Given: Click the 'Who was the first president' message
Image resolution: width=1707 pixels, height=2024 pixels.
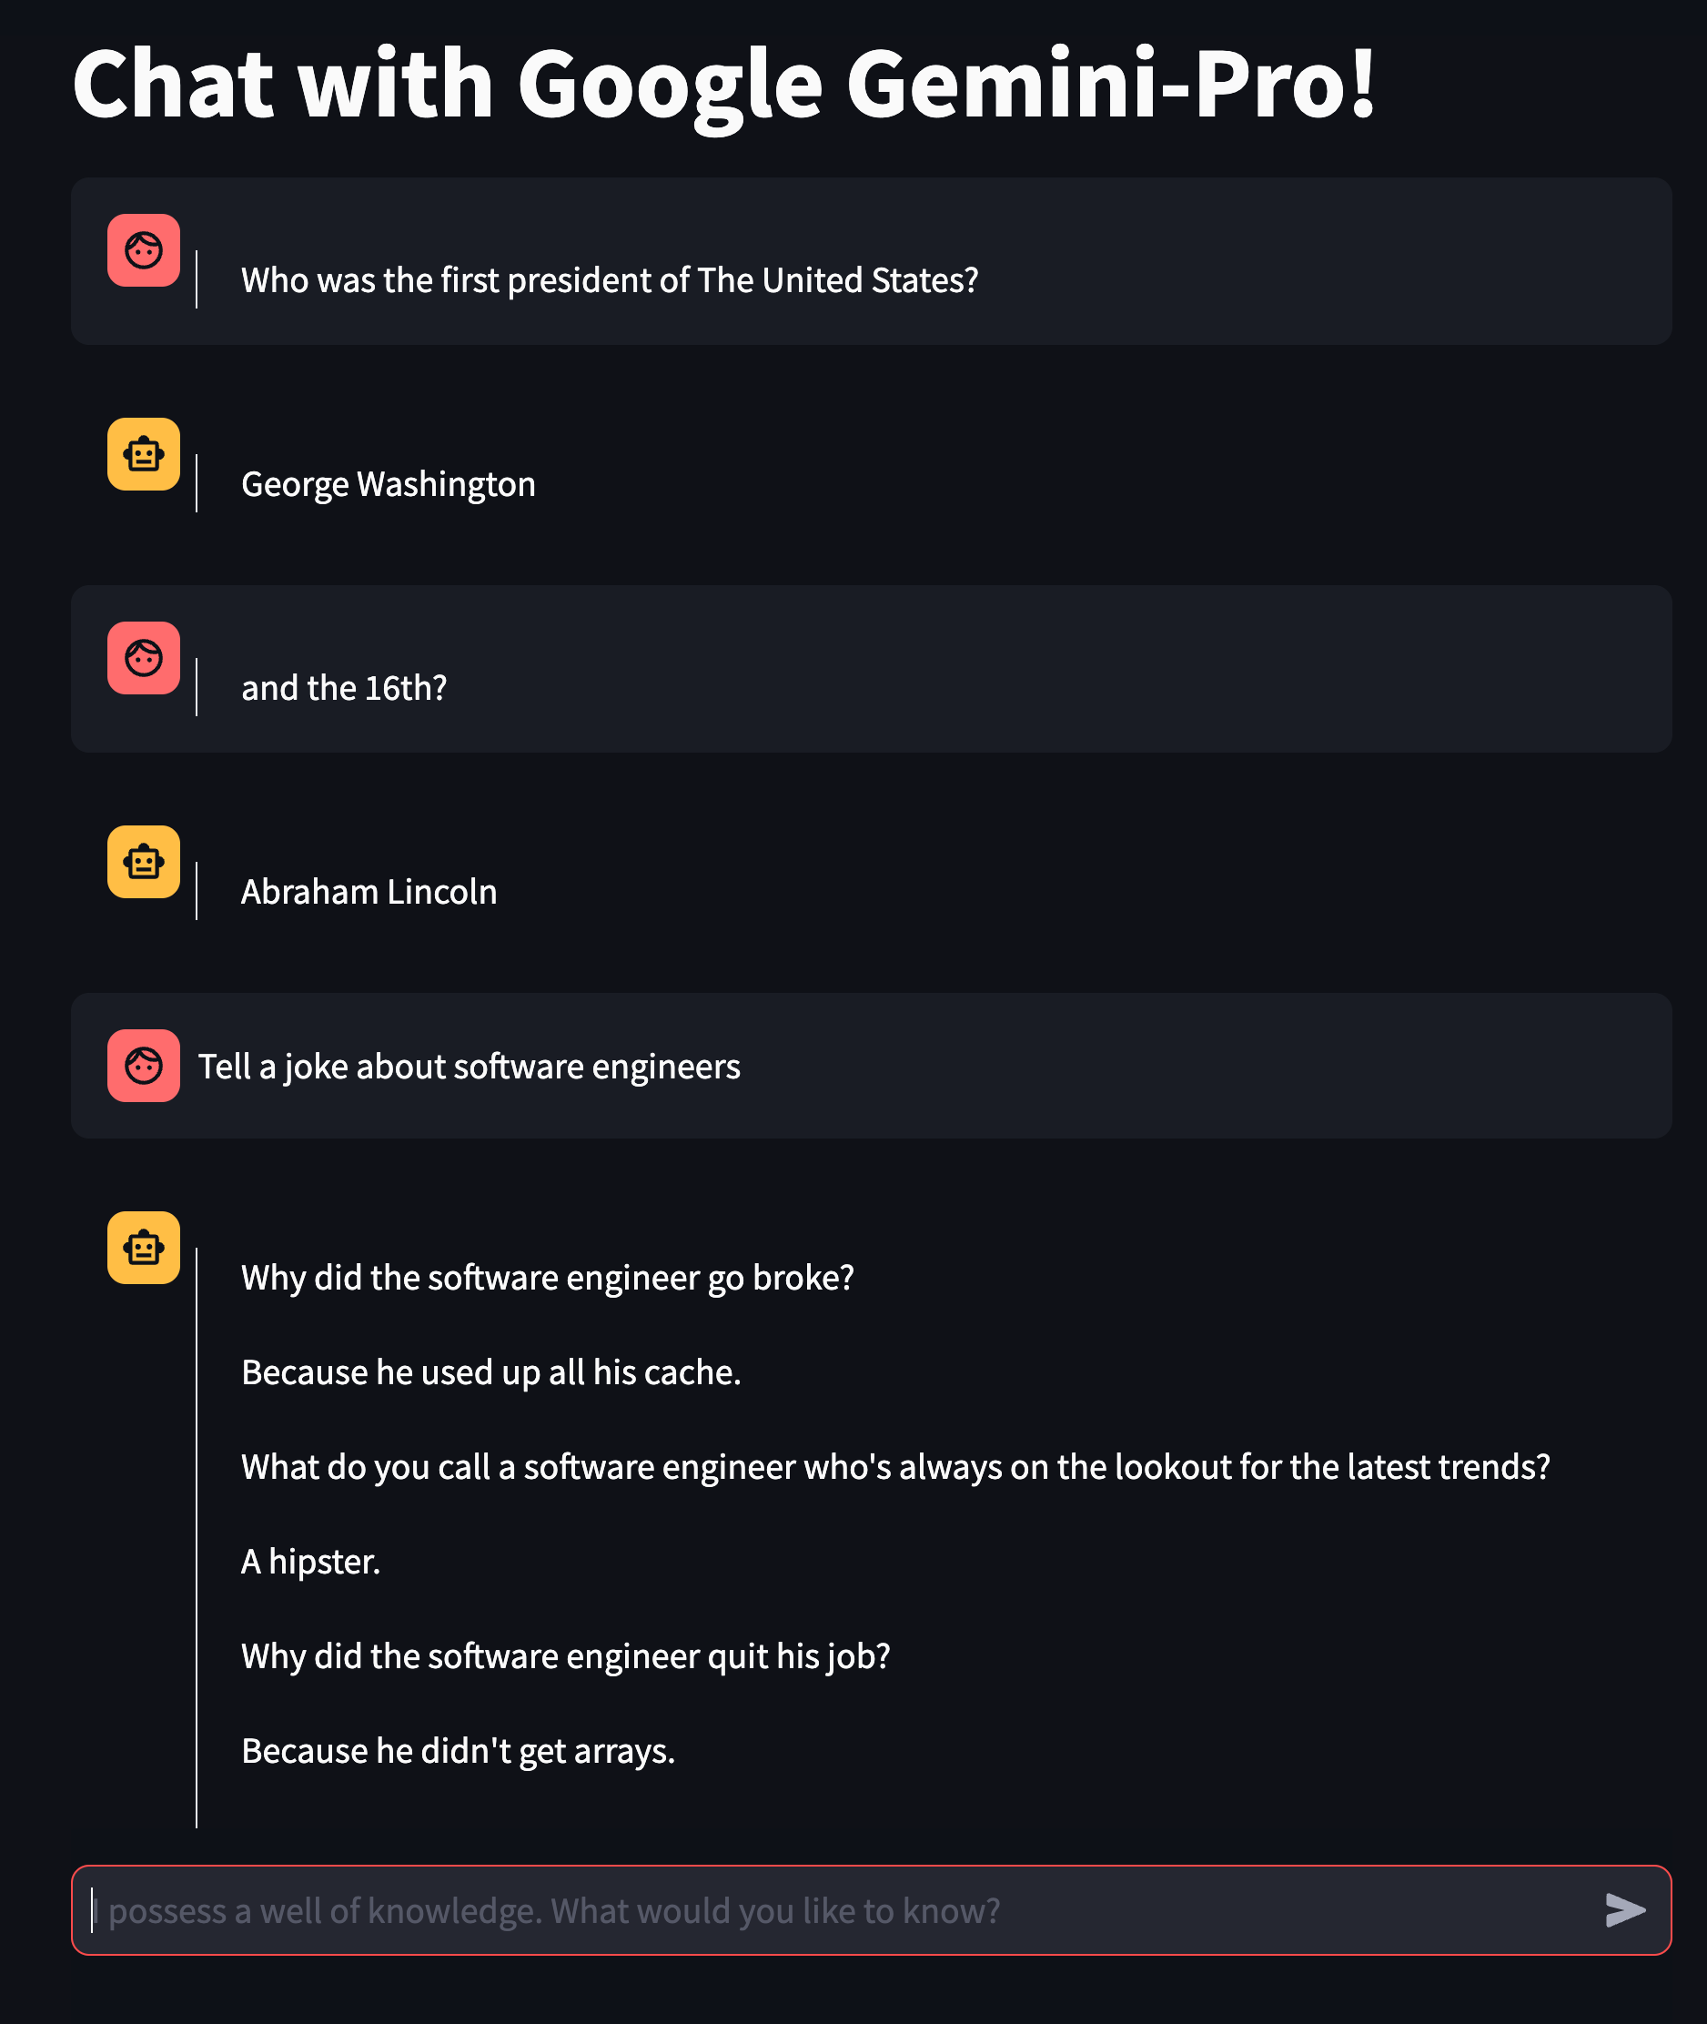Looking at the screenshot, I should point(610,280).
